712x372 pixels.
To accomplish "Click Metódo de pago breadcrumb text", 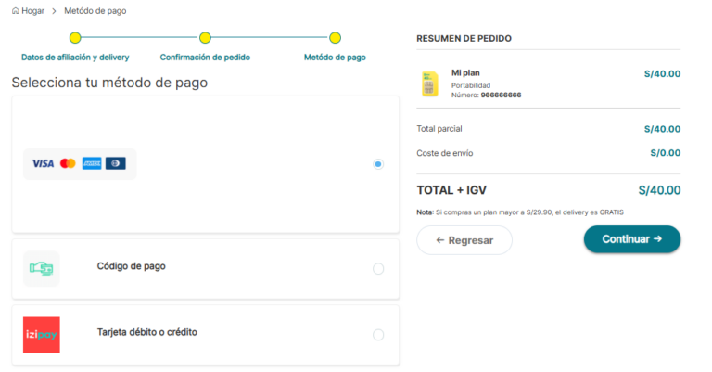I will 95,11.
